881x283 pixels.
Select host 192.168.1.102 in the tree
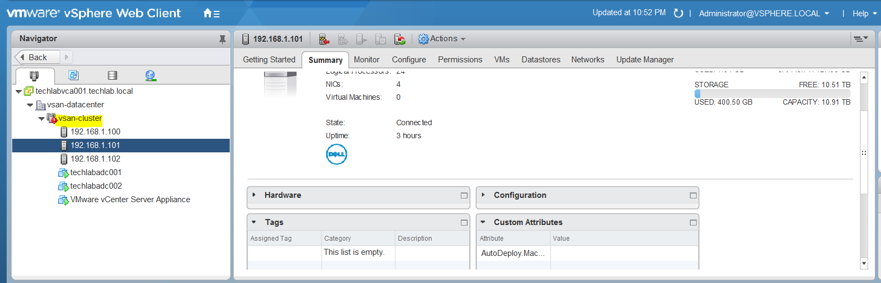pos(95,159)
